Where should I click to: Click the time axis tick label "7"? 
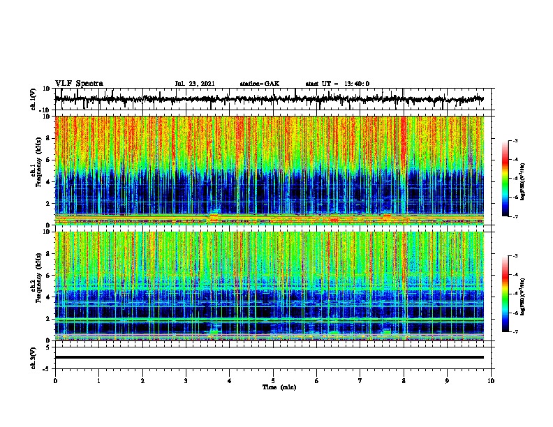[360, 381]
